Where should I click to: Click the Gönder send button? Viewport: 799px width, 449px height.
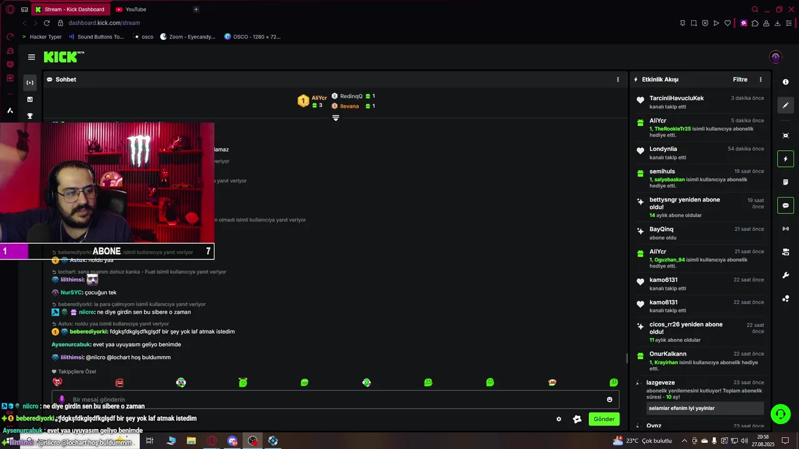tap(604, 419)
